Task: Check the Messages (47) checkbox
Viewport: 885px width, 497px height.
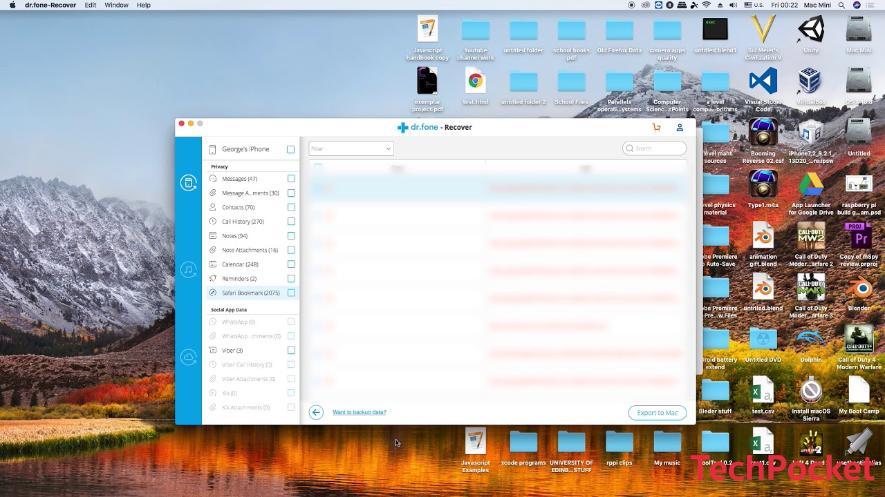Action: pyautogui.click(x=291, y=179)
